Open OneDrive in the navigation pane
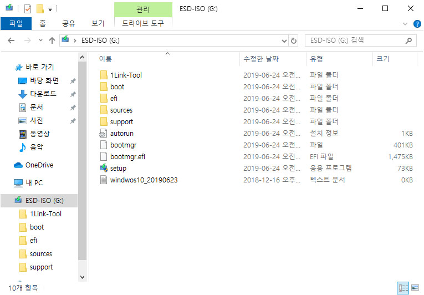The image size is (424, 295). tap(39, 165)
